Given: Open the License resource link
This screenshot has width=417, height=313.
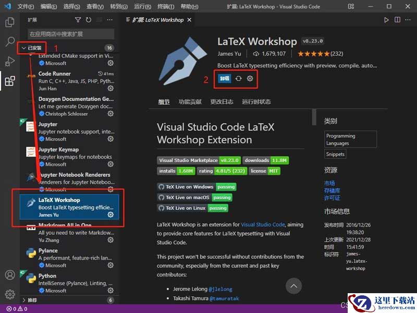Looking at the screenshot, I should [332, 198].
